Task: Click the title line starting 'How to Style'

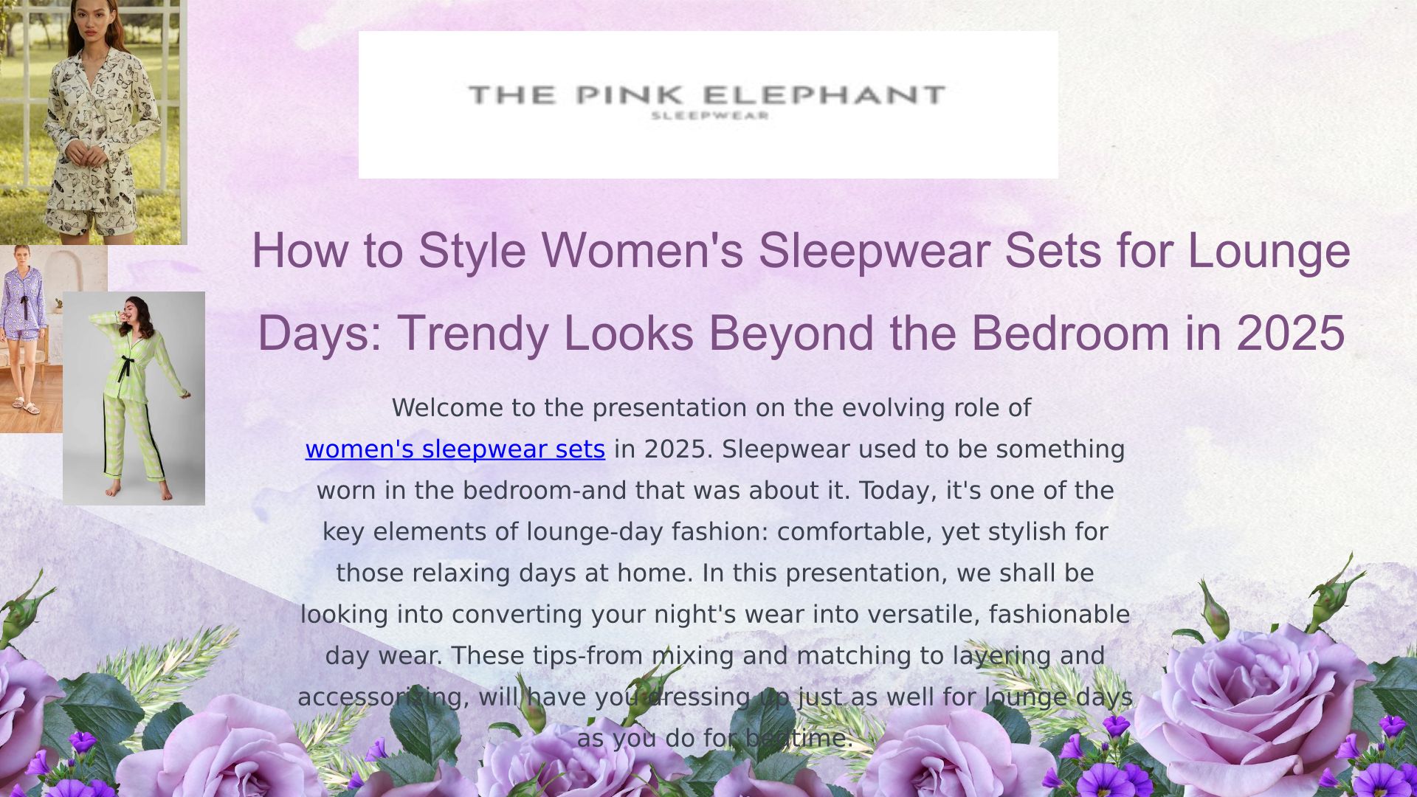Action: coord(801,250)
